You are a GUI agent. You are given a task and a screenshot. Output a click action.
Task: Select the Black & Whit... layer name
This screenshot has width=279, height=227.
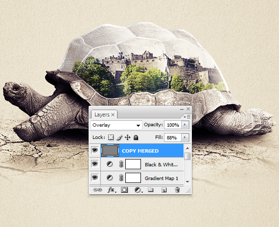[161, 164]
